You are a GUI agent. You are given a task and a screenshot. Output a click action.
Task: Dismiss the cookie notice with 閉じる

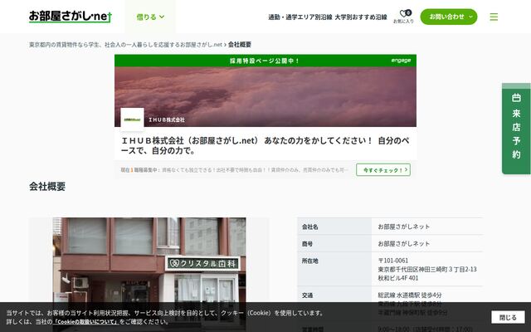point(508,317)
